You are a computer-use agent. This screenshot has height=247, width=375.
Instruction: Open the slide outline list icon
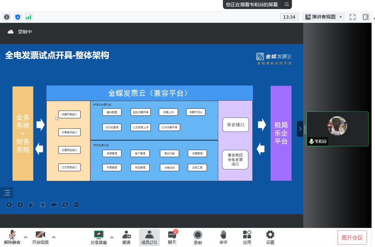tap(7, 193)
